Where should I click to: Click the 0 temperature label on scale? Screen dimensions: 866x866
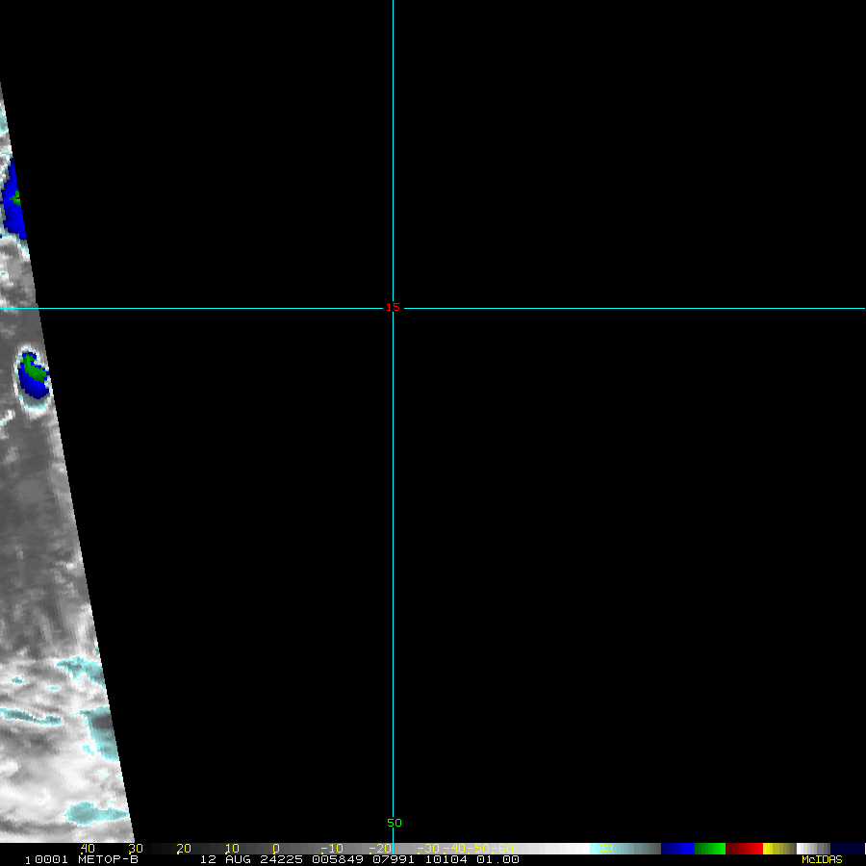(276, 849)
